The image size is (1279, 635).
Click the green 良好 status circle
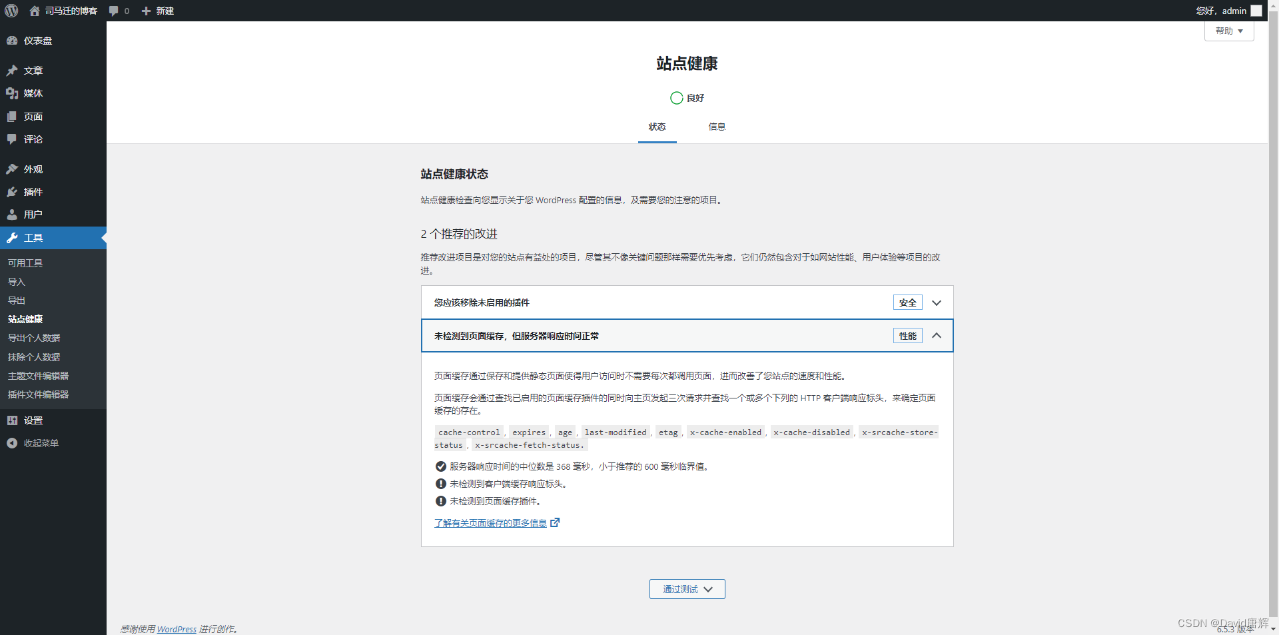click(x=676, y=98)
